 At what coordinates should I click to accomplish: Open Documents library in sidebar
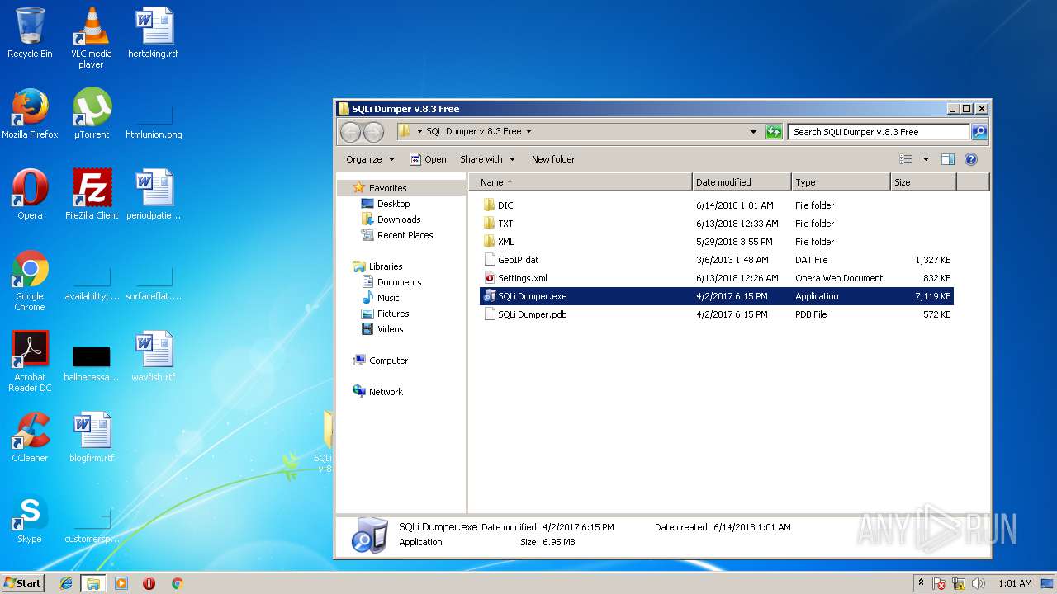coord(391,282)
